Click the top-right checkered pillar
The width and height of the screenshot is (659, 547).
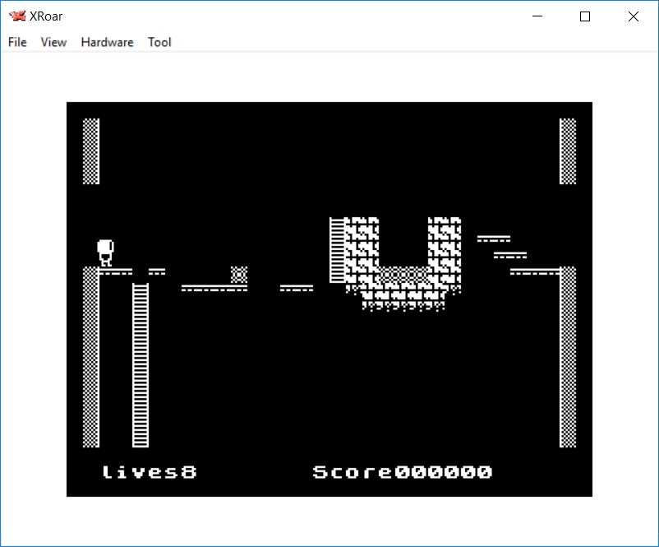[568, 151]
